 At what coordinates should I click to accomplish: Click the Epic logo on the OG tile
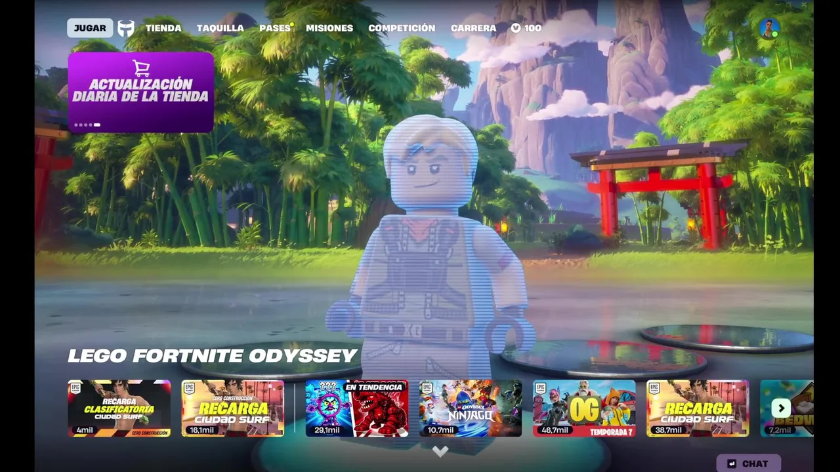click(x=540, y=389)
